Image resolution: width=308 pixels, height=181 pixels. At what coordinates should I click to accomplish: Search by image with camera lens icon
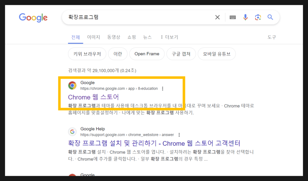click(258, 17)
